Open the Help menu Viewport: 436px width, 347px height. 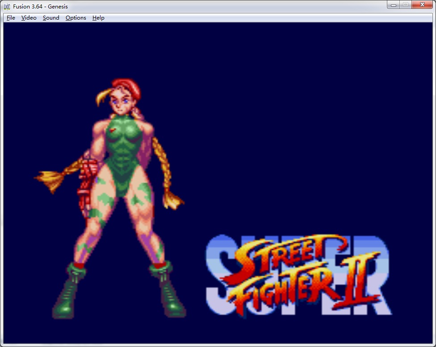click(x=98, y=18)
